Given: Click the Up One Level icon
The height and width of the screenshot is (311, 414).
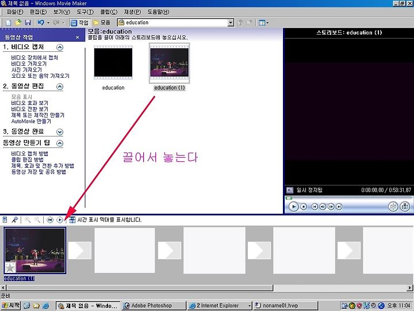Looking at the screenshot, I should pos(240,22).
